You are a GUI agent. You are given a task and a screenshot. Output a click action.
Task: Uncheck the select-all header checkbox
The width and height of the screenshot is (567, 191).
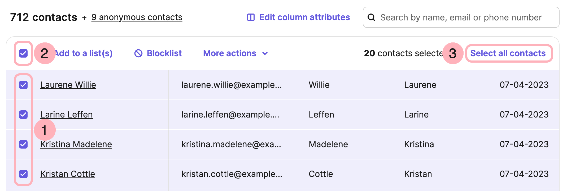tap(23, 53)
